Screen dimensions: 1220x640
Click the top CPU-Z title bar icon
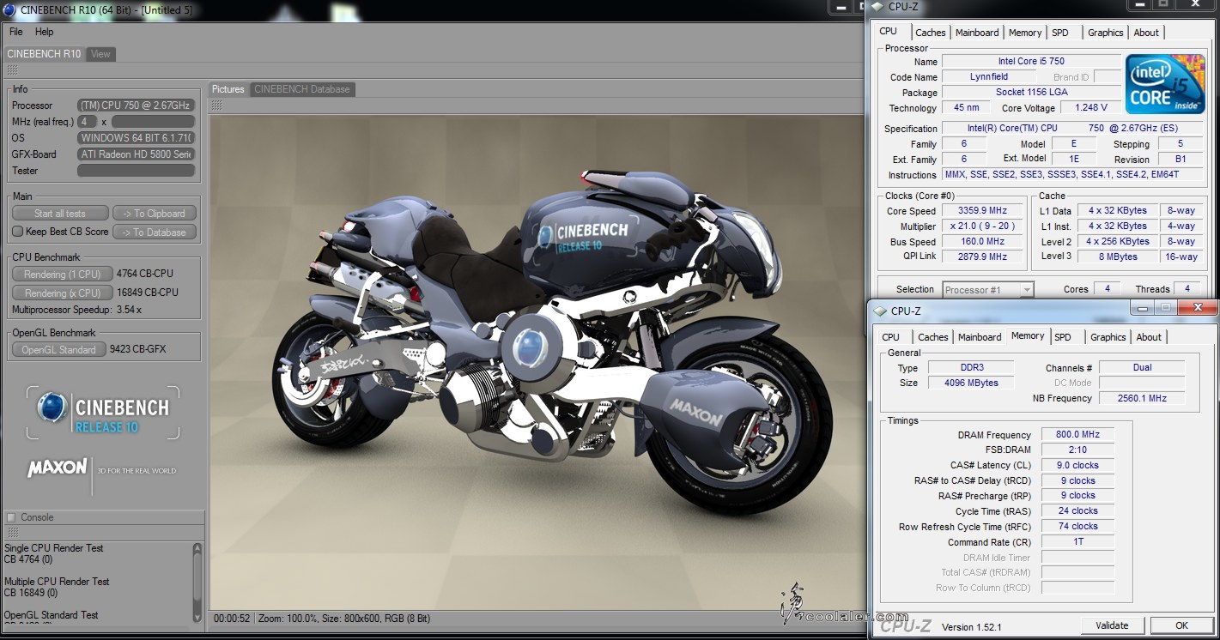click(877, 7)
